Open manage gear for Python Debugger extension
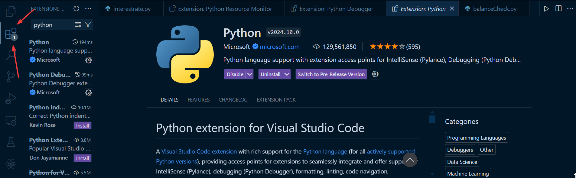The image size is (576, 178). click(89, 93)
